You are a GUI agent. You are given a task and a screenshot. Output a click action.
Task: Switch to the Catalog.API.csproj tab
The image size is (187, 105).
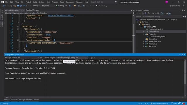click(x=32, y=10)
